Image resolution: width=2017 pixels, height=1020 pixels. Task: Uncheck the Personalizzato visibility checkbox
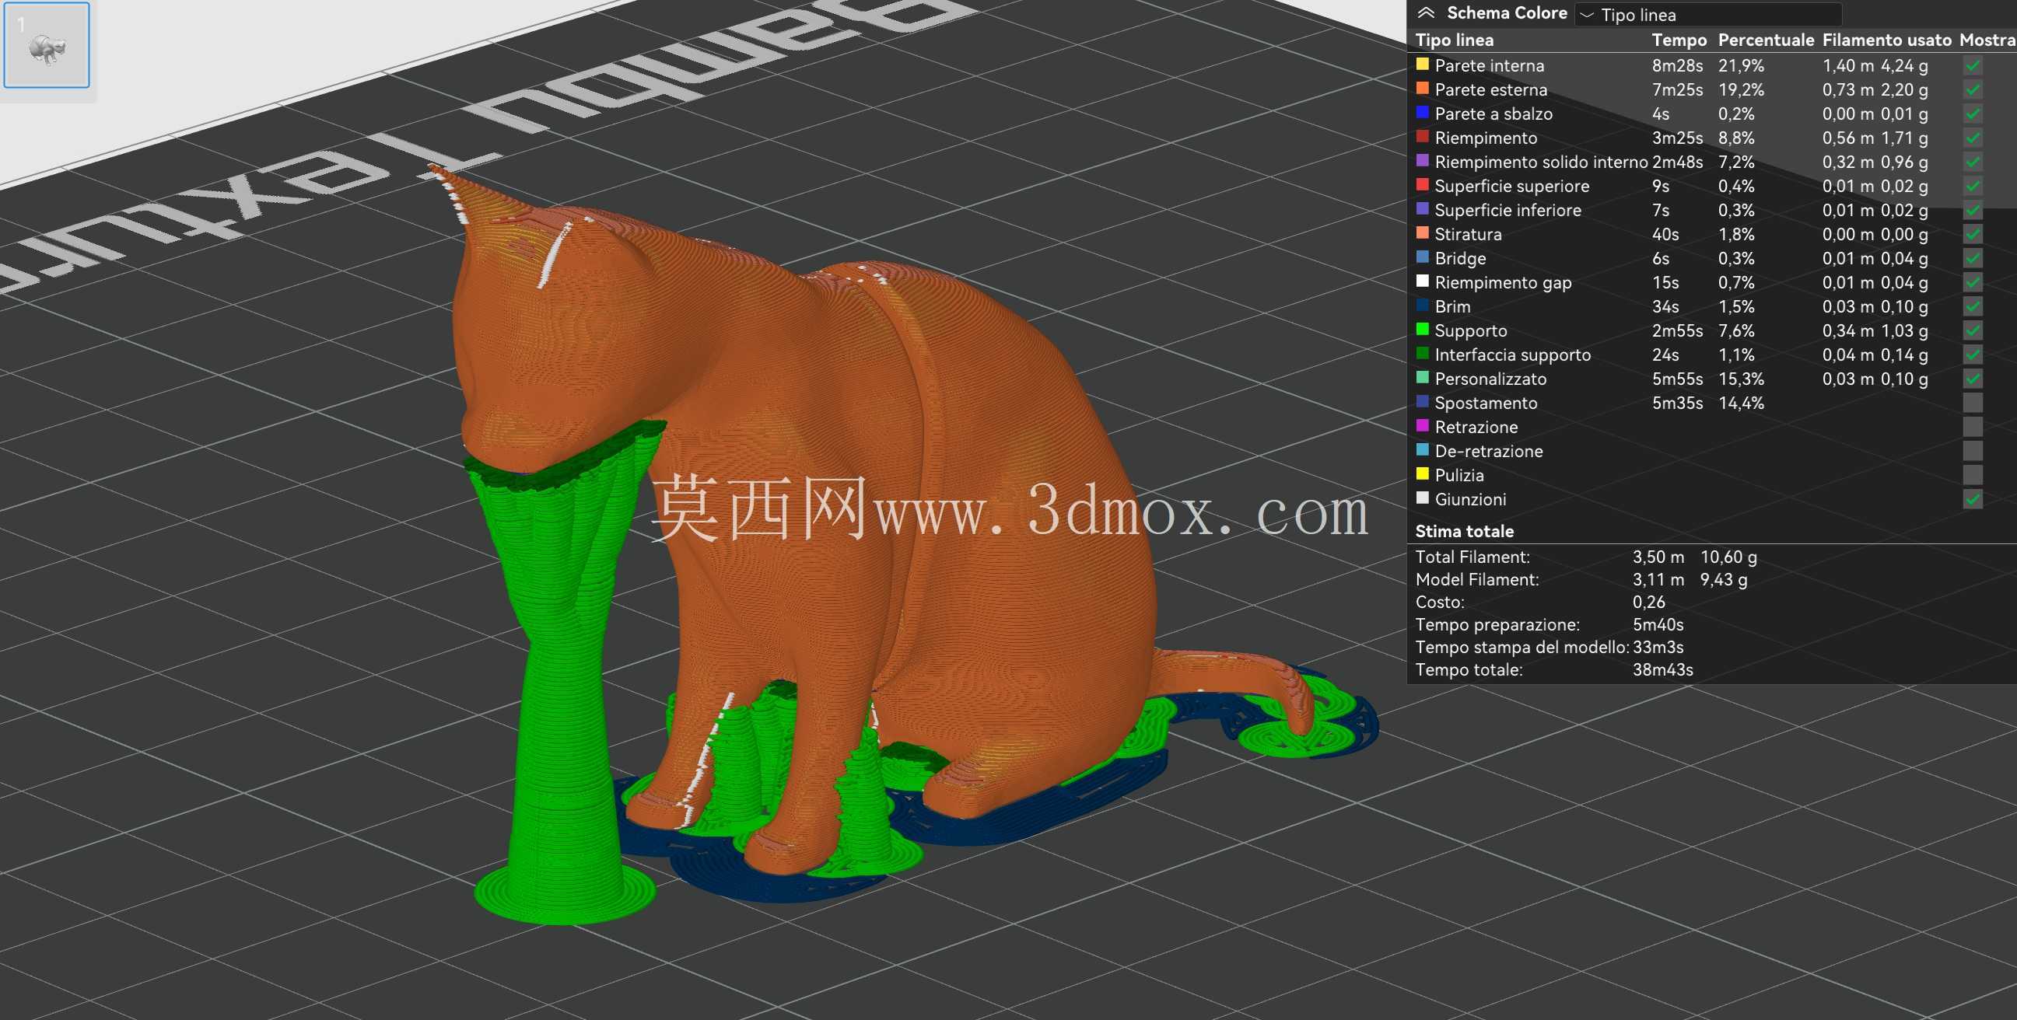pos(1973,379)
